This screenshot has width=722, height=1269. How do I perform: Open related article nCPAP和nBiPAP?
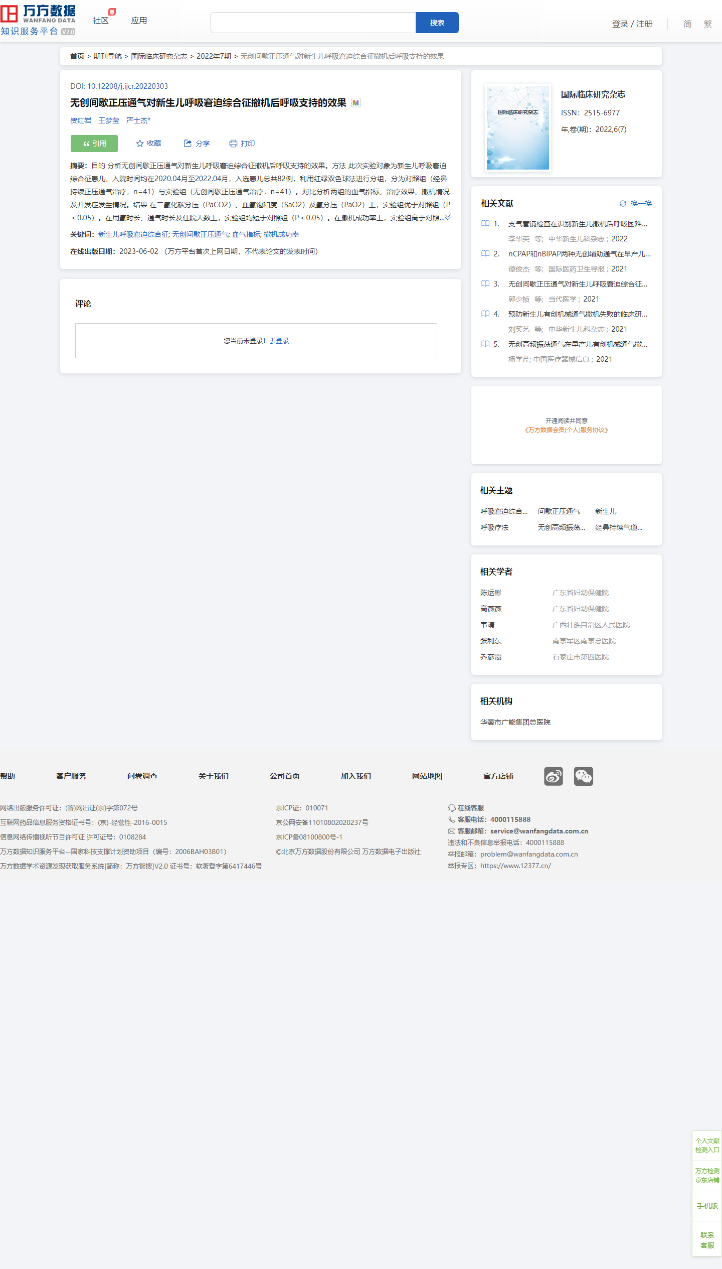[x=580, y=254]
